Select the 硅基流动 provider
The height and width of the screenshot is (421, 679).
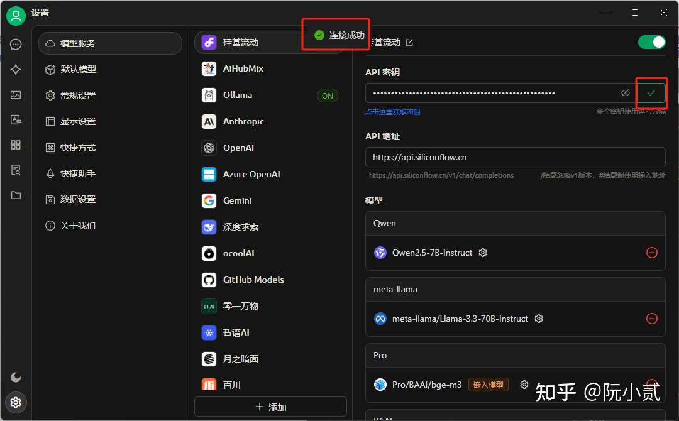coord(270,42)
